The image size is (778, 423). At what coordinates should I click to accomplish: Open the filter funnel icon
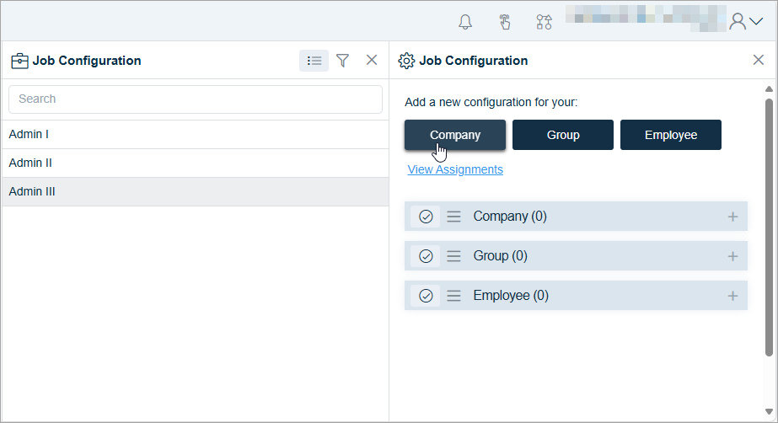click(342, 61)
